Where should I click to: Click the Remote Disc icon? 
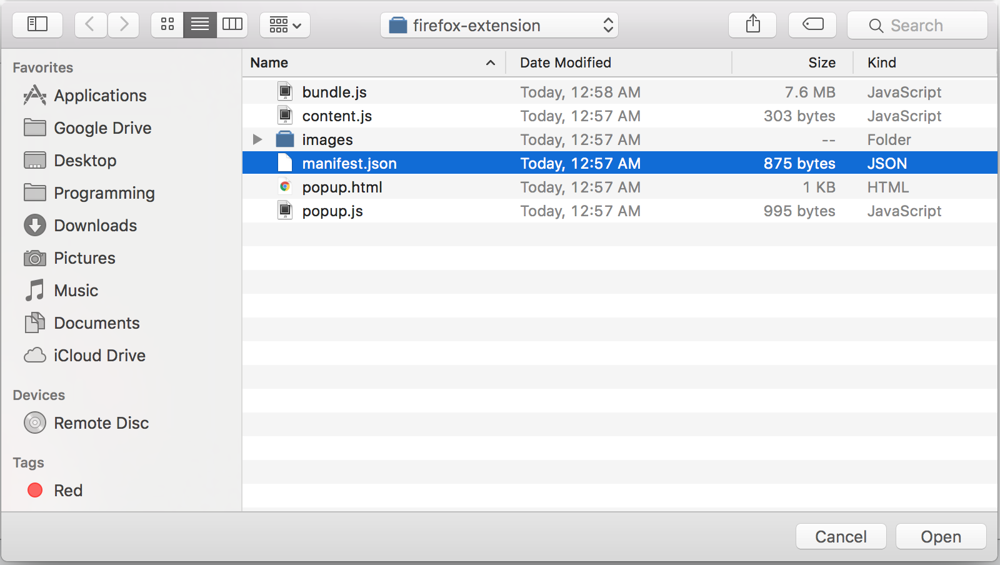point(35,423)
